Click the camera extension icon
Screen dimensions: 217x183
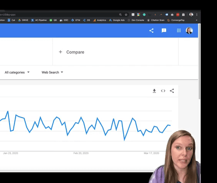[x=172, y=14]
